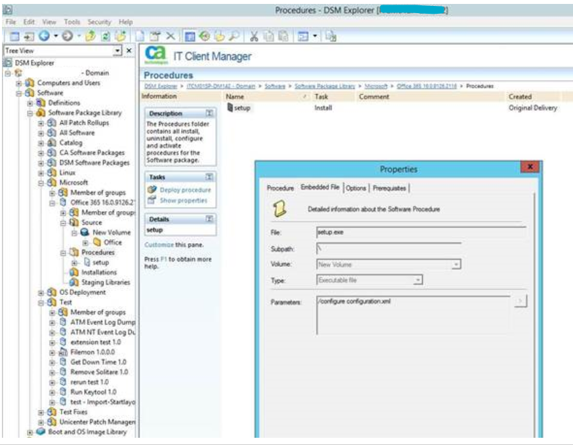
Task: Select Staging Libraries in the tree
Action: (x=105, y=282)
